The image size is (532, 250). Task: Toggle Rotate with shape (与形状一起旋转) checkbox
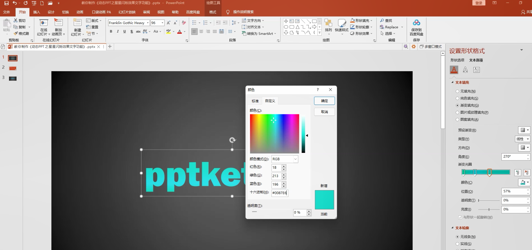click(x=460, y=217)
